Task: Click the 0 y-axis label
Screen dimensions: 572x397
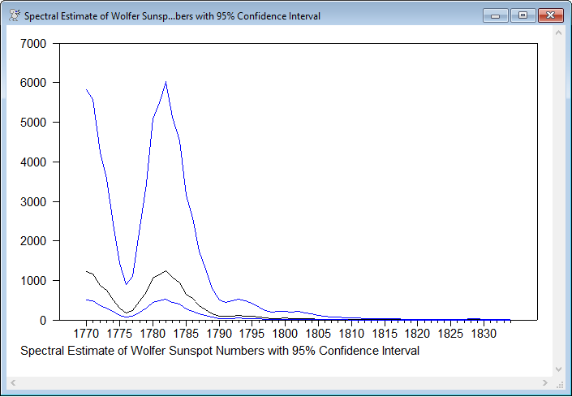Action: pos(45,320)
